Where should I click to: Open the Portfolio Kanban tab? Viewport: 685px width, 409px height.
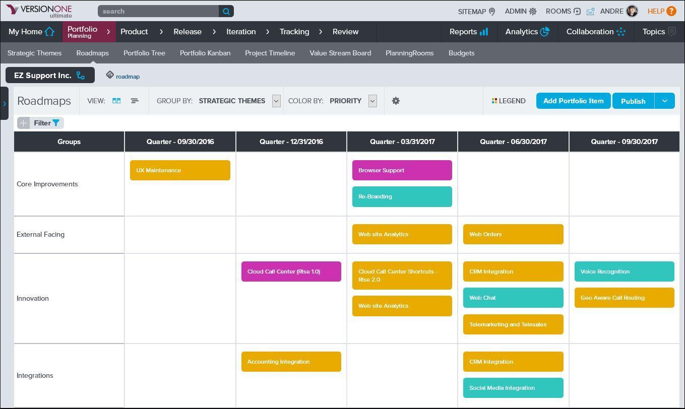point(205,53)
